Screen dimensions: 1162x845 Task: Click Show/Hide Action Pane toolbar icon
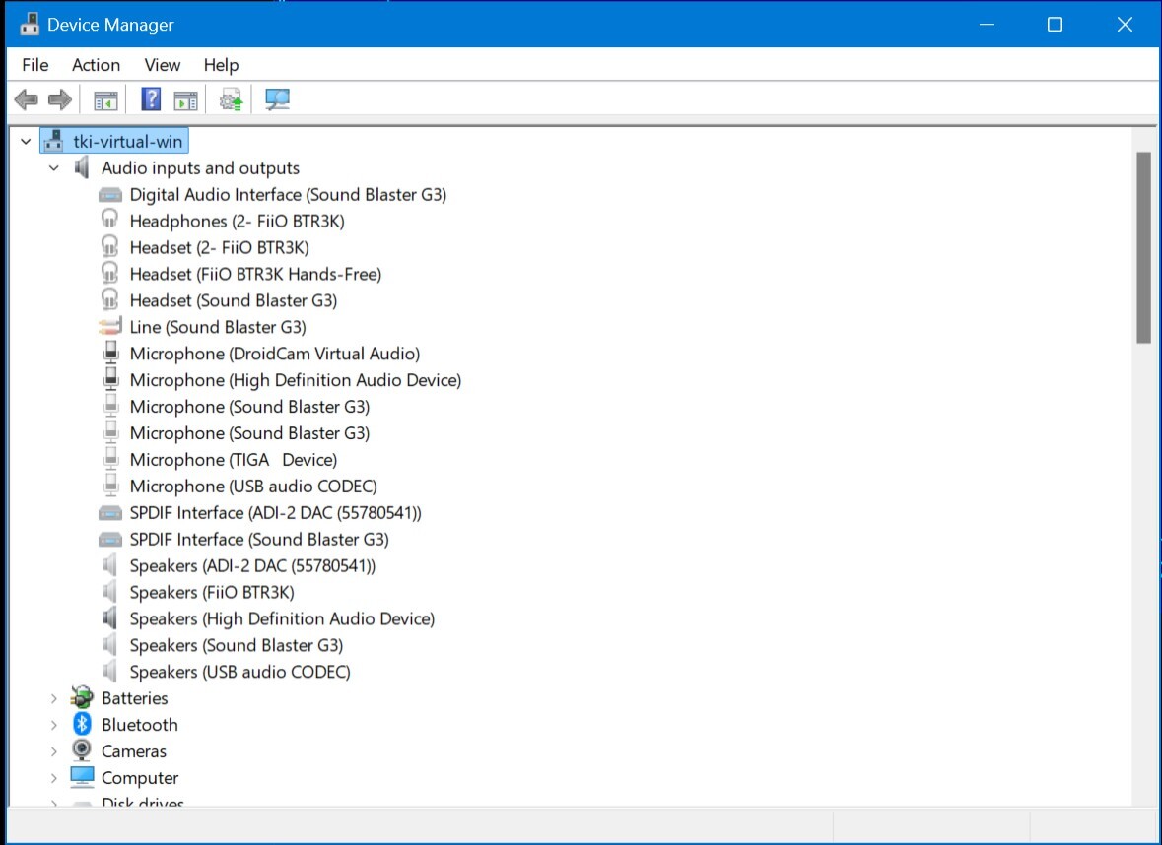tap(185, 100)
